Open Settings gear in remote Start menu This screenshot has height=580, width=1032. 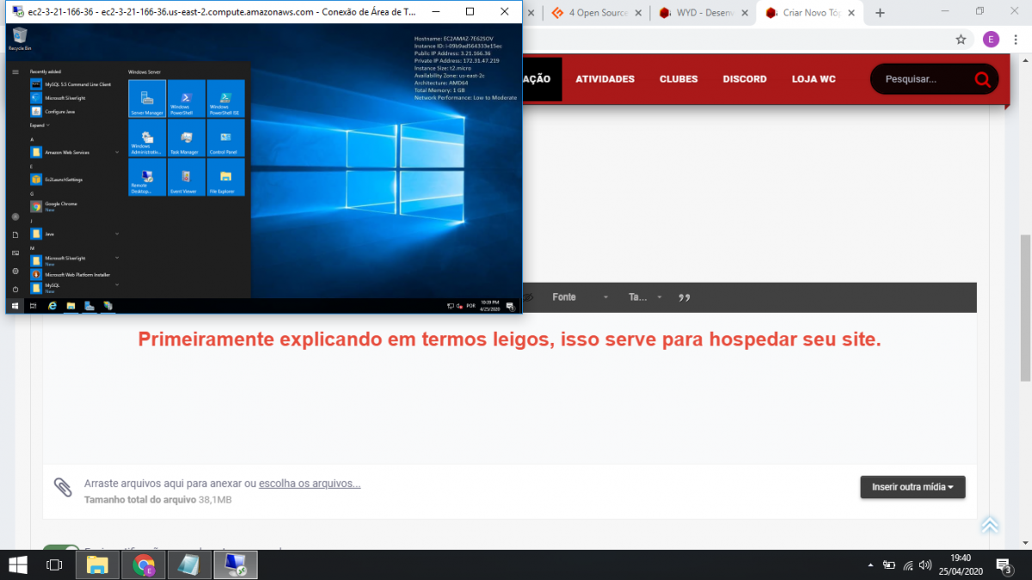(15, 271)
